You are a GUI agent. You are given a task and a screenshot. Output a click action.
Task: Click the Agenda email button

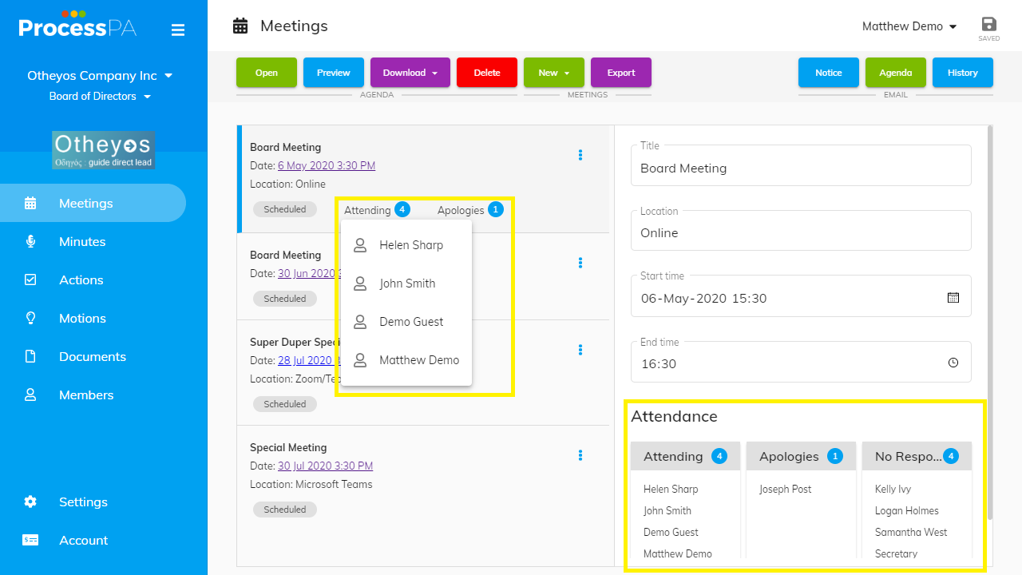[x=895, y=73]
